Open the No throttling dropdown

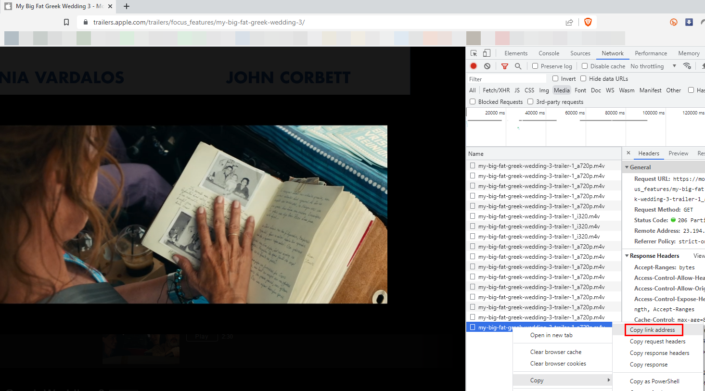pyautogui.click(x=653, y=66)
